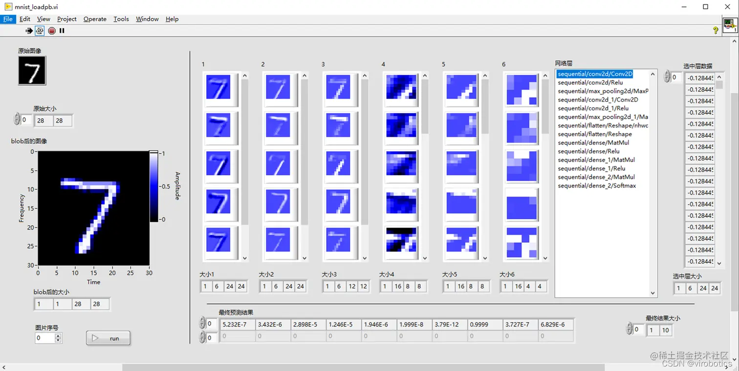Click the 3.79E-12 prediction value cell
Image resolution: width=739 pixels, height=371 pixels.
pyautogui.click(x=450, y=324)
